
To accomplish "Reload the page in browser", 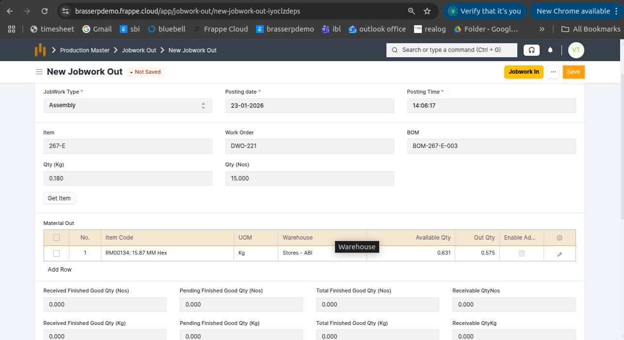I will (45, 11).
